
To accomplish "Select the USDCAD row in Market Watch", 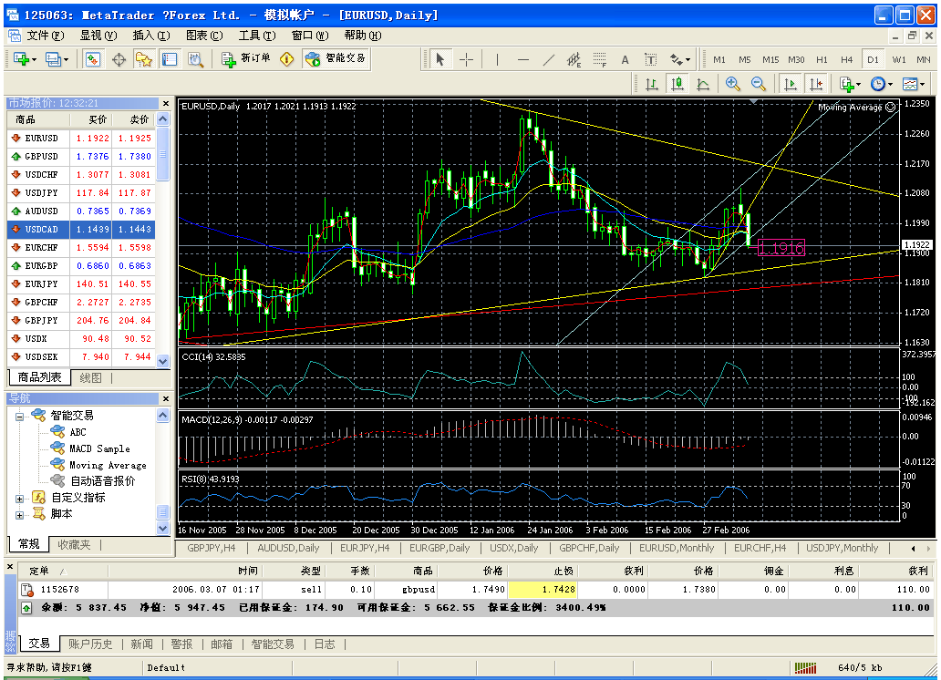I will coord(81,230).
